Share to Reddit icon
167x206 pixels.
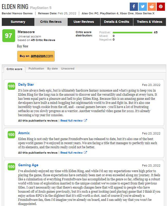pyautogui.click(x=152, y=7)
